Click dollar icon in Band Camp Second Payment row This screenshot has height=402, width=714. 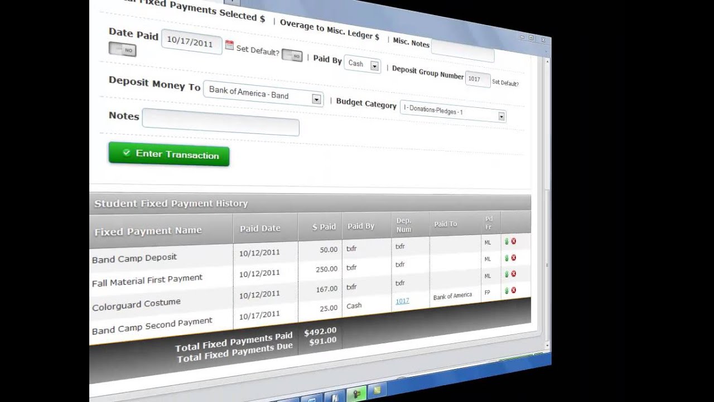tap(507, 290)
